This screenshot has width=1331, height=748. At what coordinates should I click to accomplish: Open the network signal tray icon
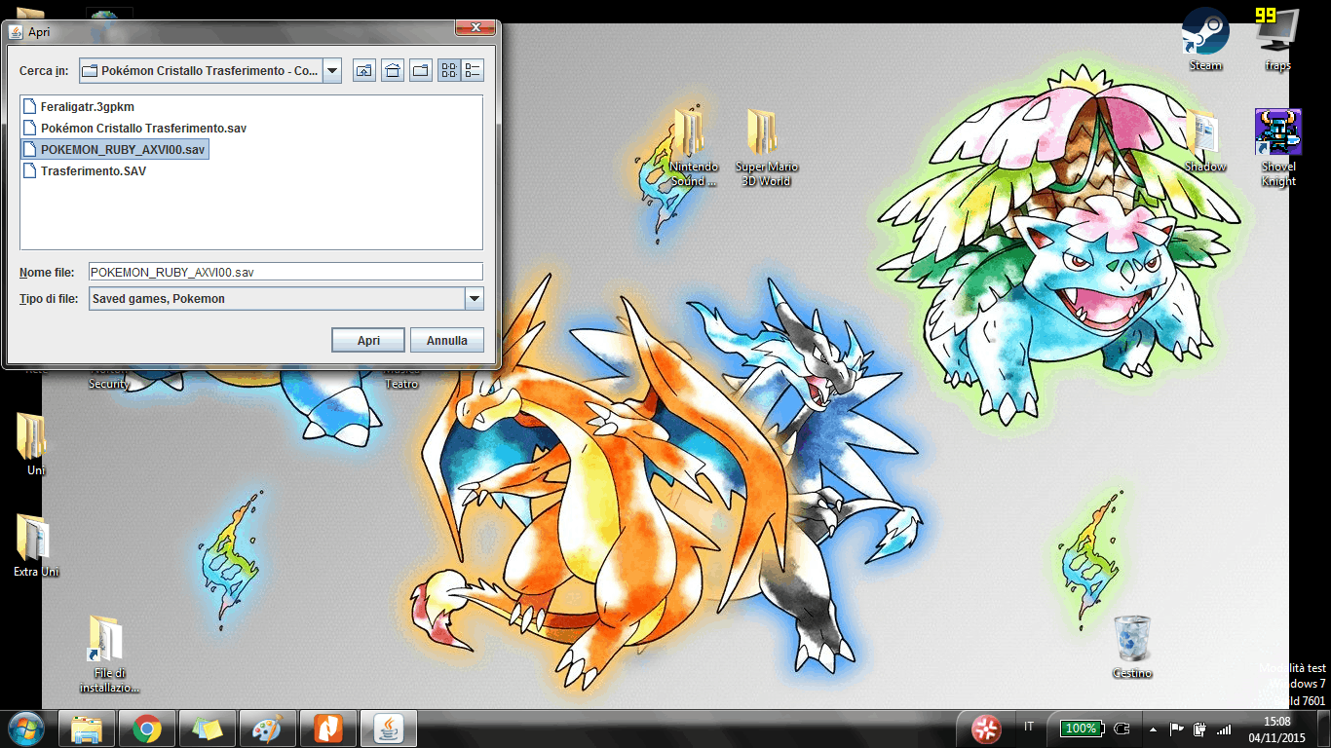(1224, 729)
